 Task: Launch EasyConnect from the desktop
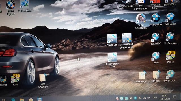click(x=126, y=4)
